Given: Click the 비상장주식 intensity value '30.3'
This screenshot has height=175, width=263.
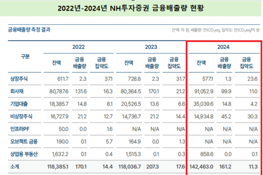Looking at the screenshot, I should click(x=252, y=117).
